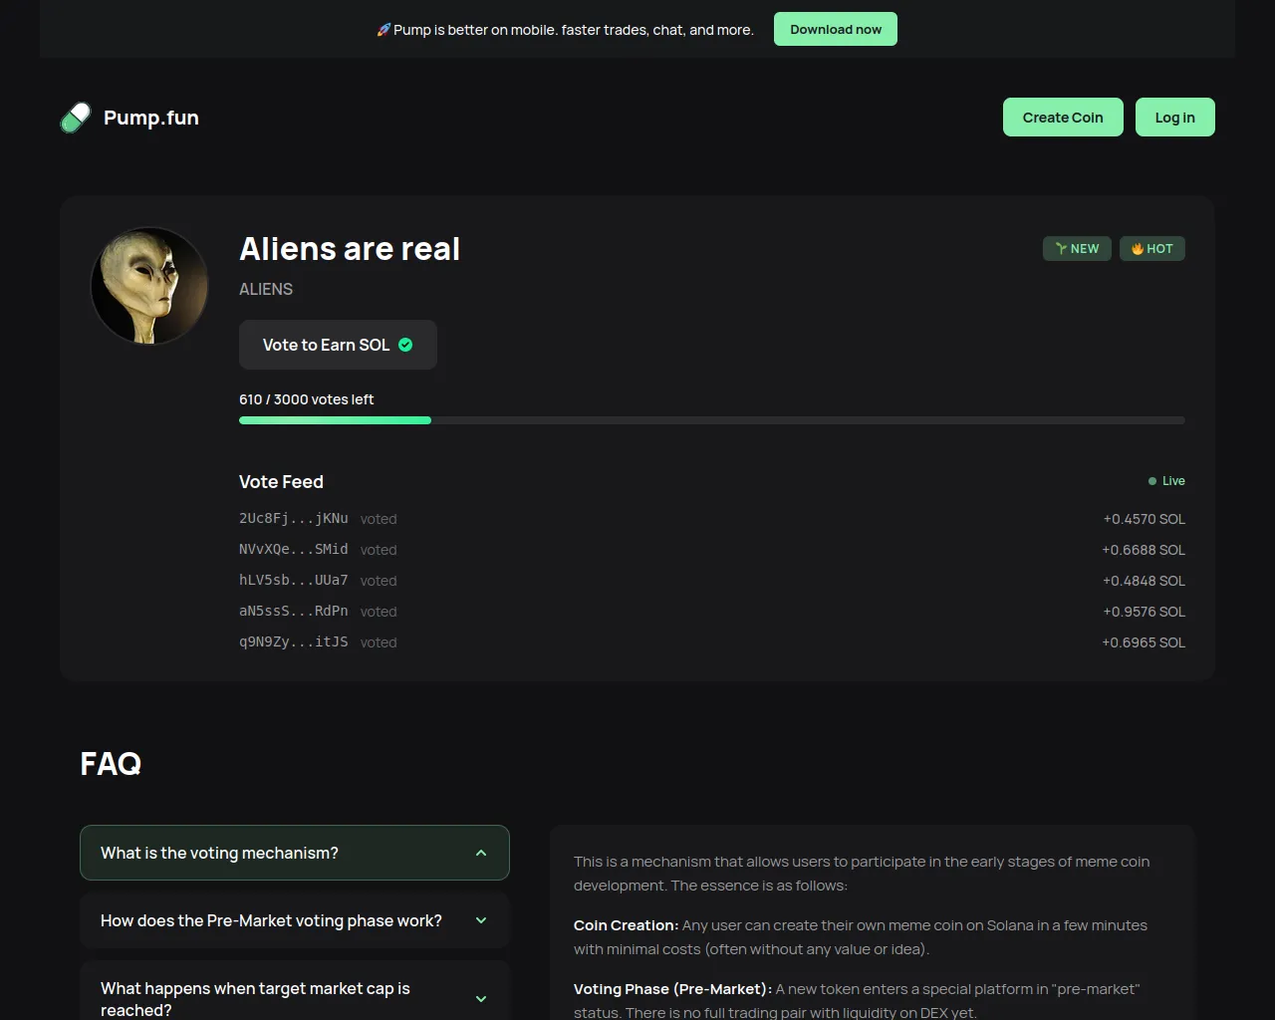
Task: Click the Live indicator label
Action: click(1173, 481)
